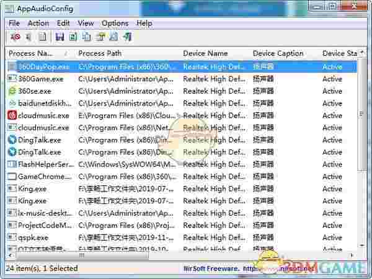Click the Save selected items floppy icon
The image size is (372, 279).
tap(60, 37)
